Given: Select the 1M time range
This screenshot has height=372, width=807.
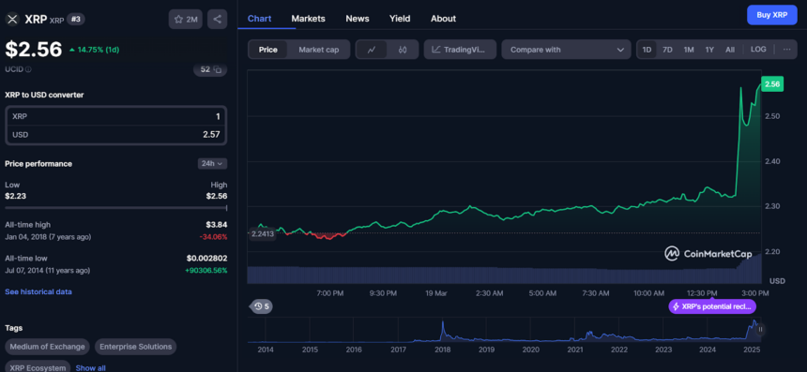Looking at the screenshot, I should point(689,50).
